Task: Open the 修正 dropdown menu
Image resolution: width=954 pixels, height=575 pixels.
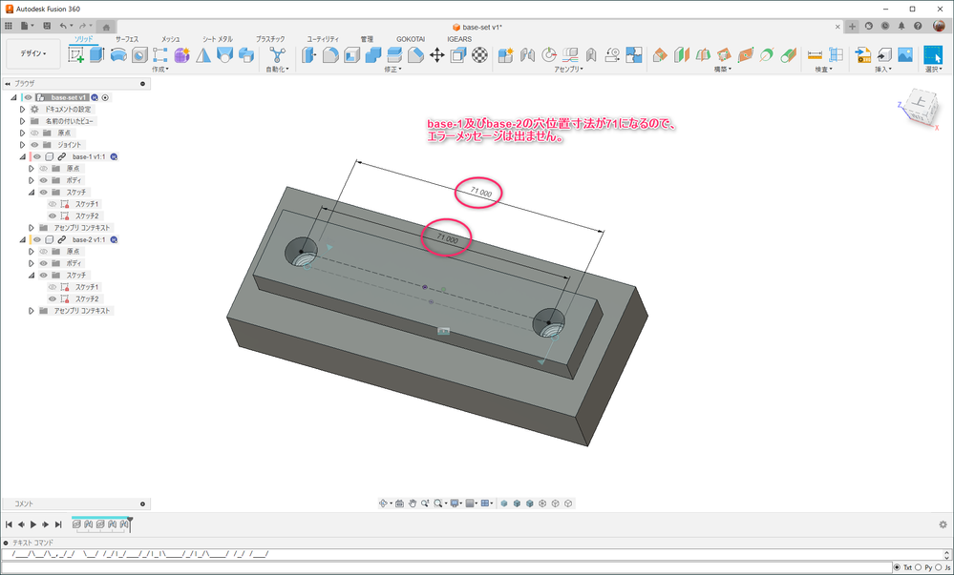Action: click(392, 70)
